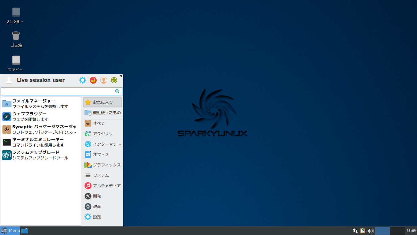Select the アクセサリ category
Screen dimensions: 417x235
click(102, 134)
